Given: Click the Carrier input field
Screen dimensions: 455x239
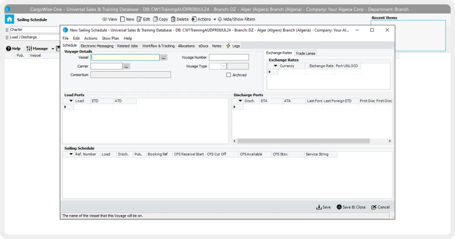Looking at the screenshot, I should 106,66.
